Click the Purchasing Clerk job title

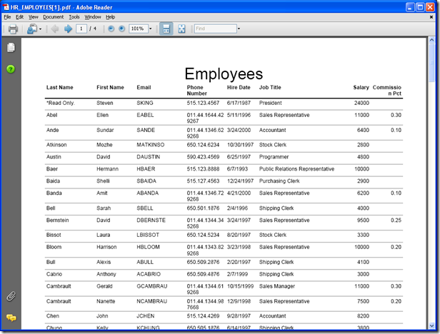coord(279,181)
